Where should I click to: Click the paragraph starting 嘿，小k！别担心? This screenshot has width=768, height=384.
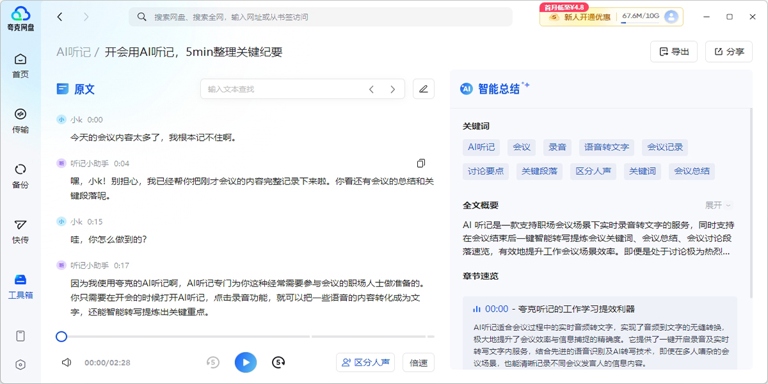click(x=252, y=189)
